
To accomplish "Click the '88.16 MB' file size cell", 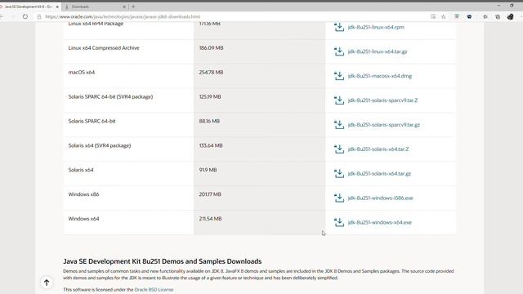I will pyautogui.click(x=209, y=122).
